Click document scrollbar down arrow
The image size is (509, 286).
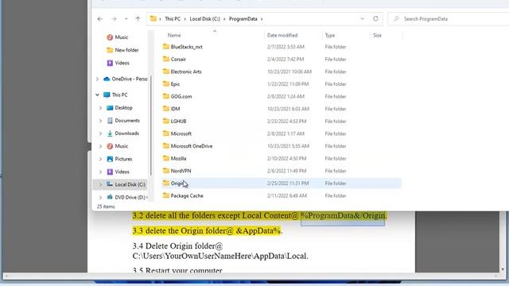pos(503,269)
